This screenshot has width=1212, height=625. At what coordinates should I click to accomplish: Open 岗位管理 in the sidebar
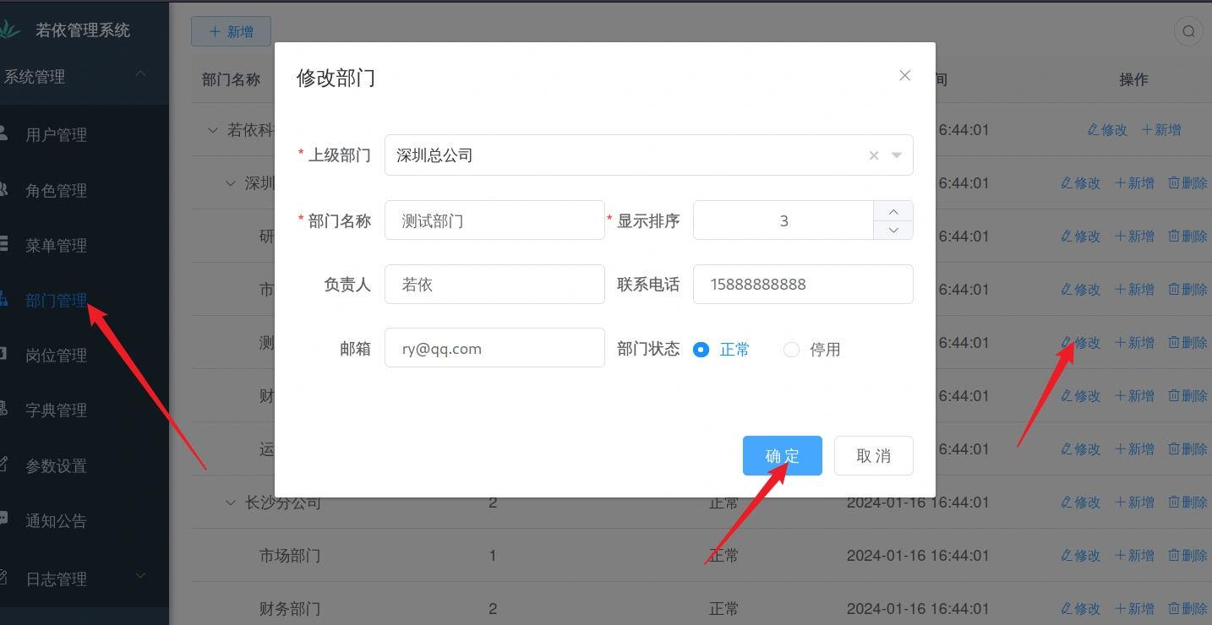tap(57, 356)
